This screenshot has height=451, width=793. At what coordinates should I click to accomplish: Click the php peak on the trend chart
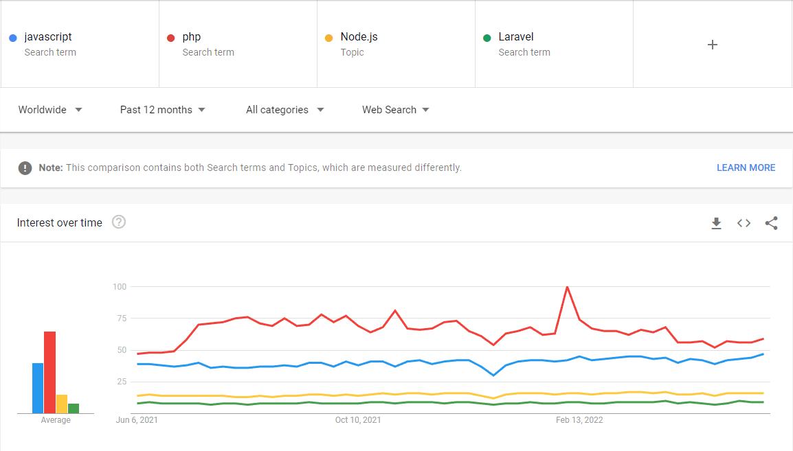pyautogui.click(x=568, y=288)
